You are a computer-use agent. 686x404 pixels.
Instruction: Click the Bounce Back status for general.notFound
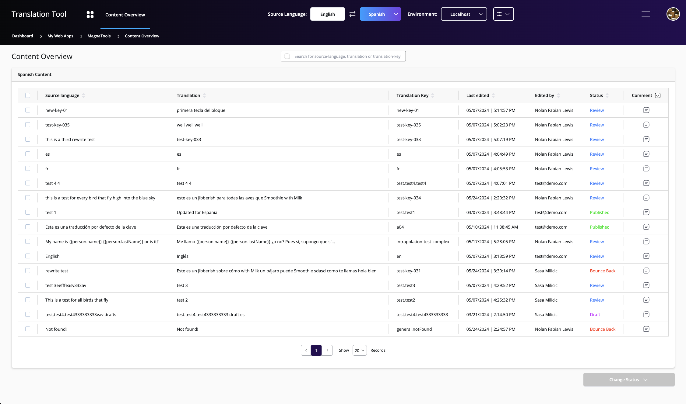[602, 329]
